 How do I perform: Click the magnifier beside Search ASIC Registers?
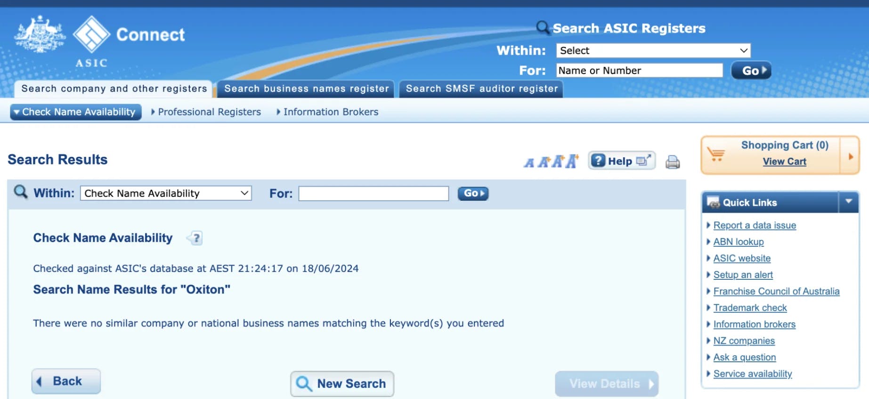click(543, 27)
